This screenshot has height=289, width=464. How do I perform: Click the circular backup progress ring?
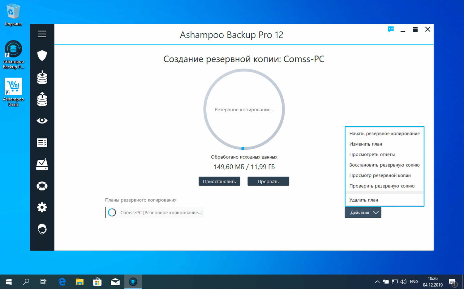(244, 109)
